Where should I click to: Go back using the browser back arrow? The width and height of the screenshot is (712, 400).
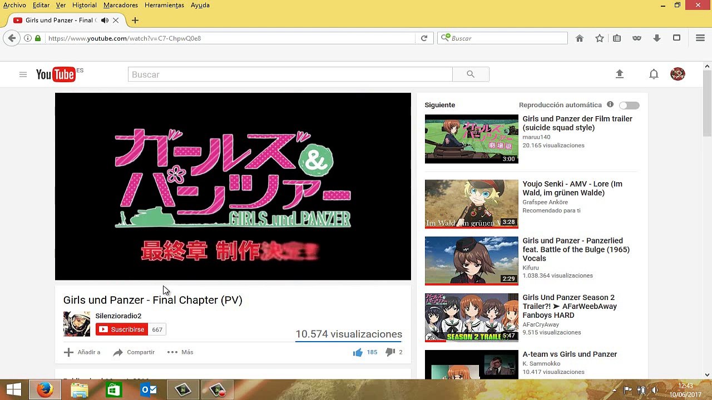point(12,38)
